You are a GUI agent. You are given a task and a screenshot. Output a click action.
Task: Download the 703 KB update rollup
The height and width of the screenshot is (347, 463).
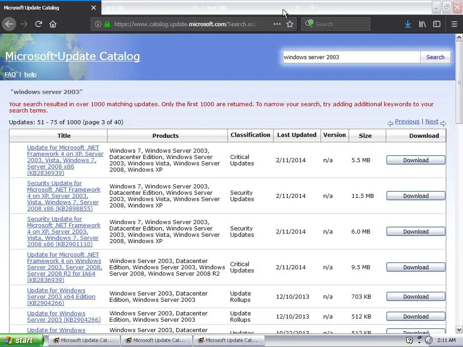point(416,296)
